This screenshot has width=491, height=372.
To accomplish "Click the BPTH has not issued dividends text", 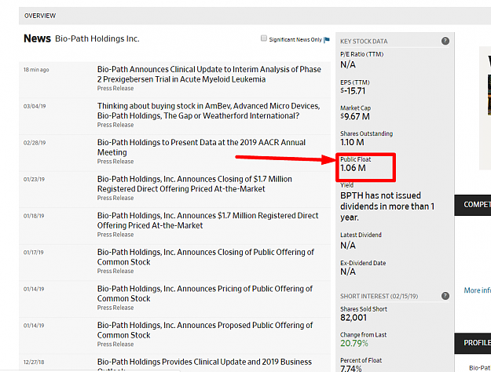I will [387, 206].
